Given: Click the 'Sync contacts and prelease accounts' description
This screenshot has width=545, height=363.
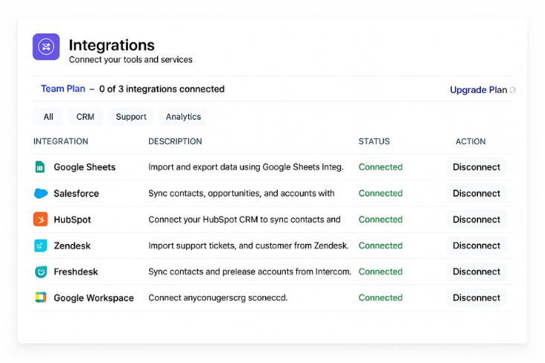Looking at the screenshot, I should (250, 272).
